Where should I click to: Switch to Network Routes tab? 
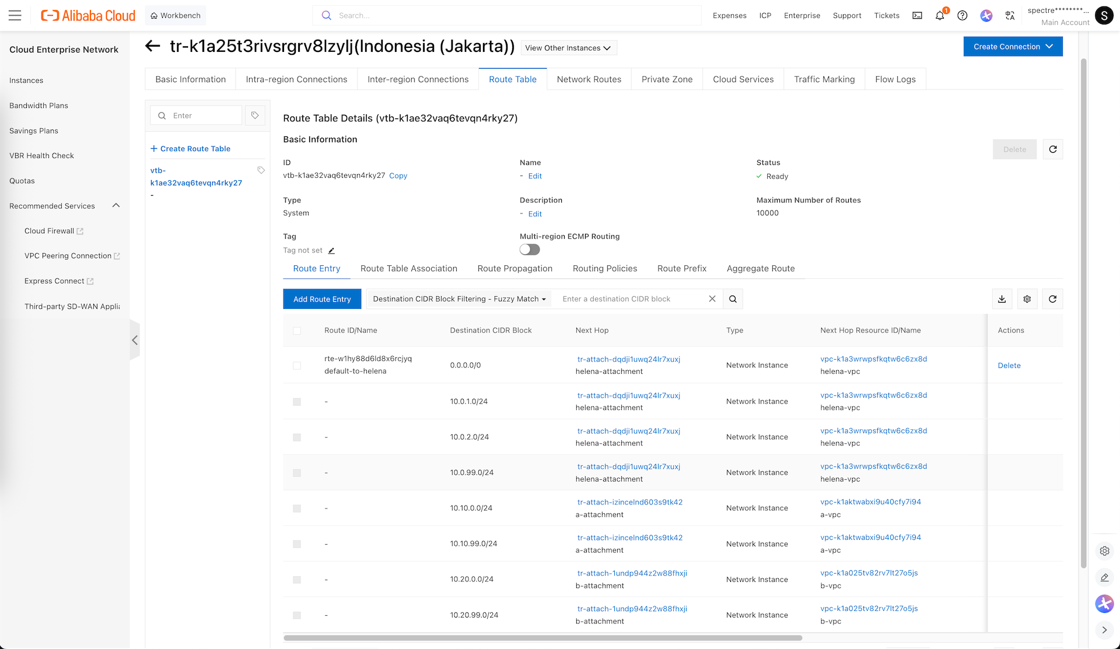pos(589,79)
